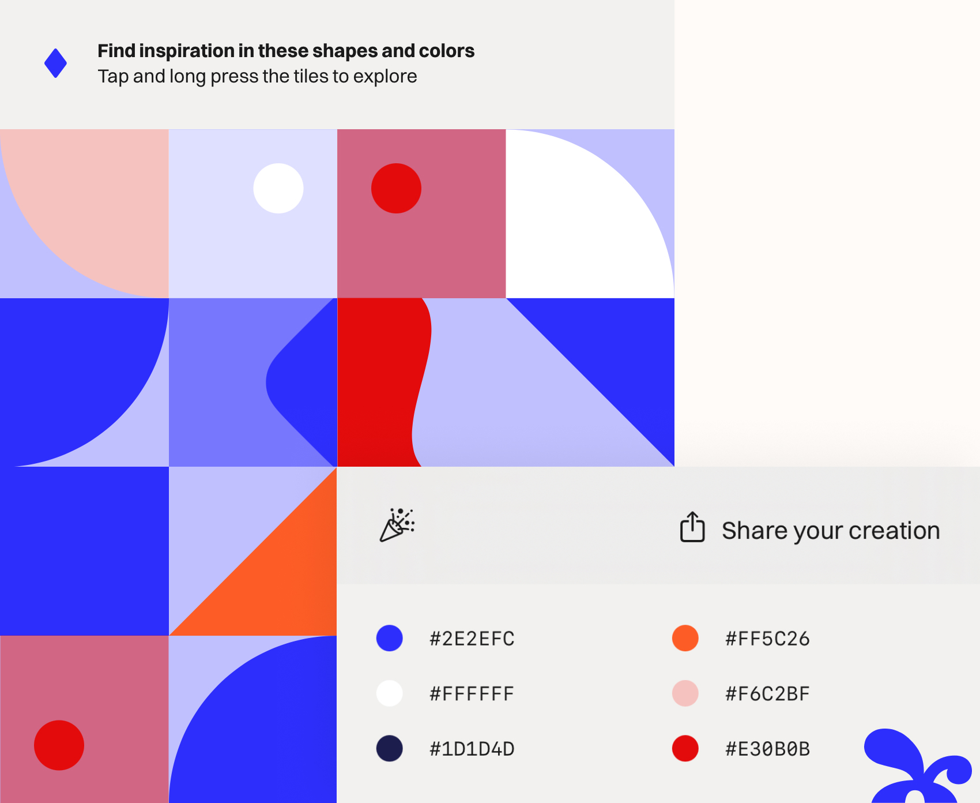
Task: Tap the red circle in the rose tile
Action: click(397, 188)
